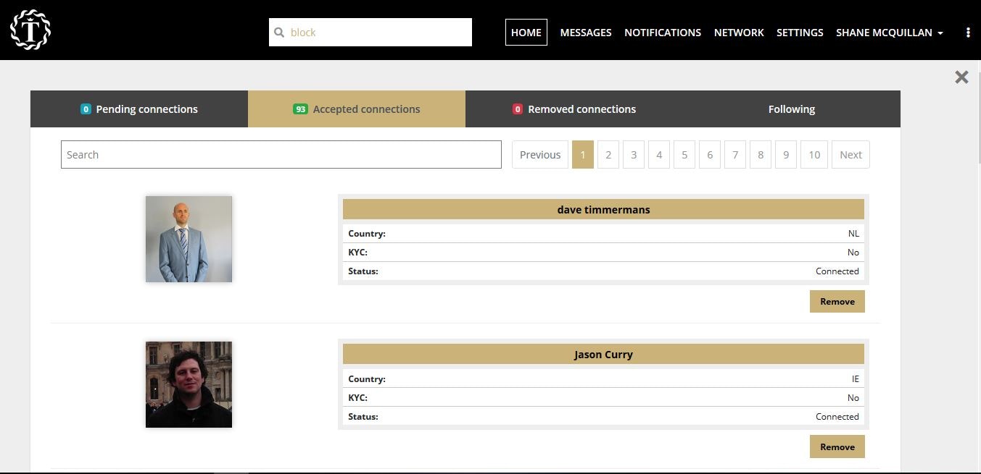Go to the SETTINGS menu item
Screen dimensions: 981x474
pos(800,32)
